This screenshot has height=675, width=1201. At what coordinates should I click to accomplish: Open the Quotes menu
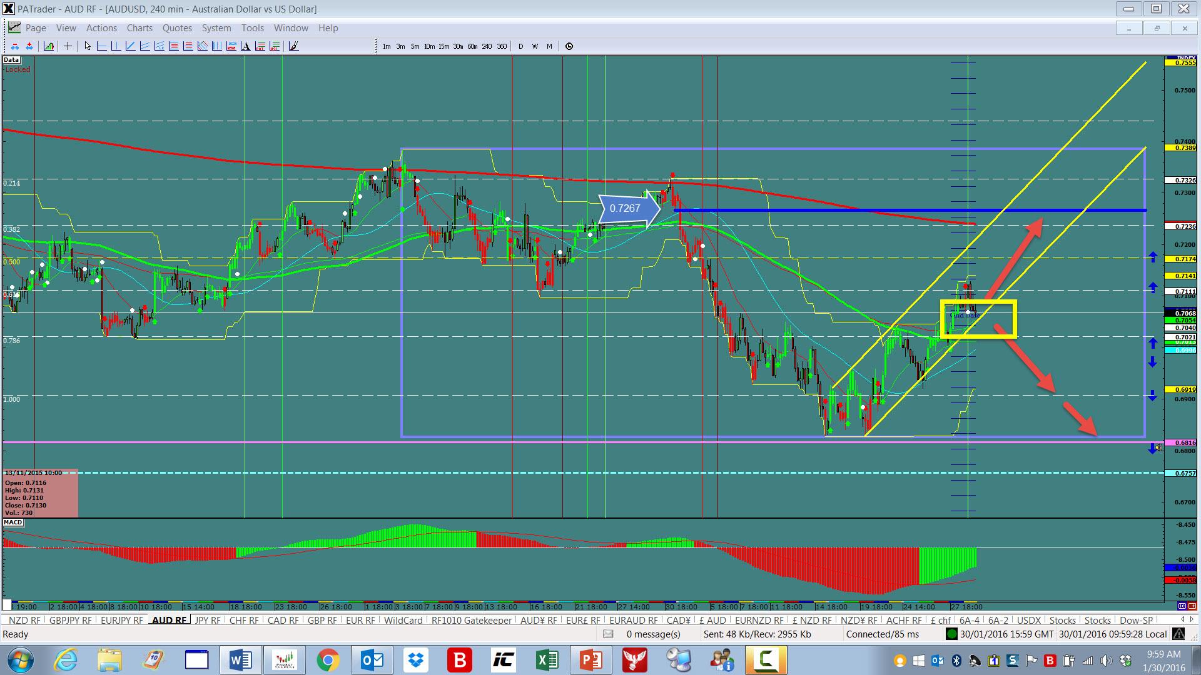(177, 28)
